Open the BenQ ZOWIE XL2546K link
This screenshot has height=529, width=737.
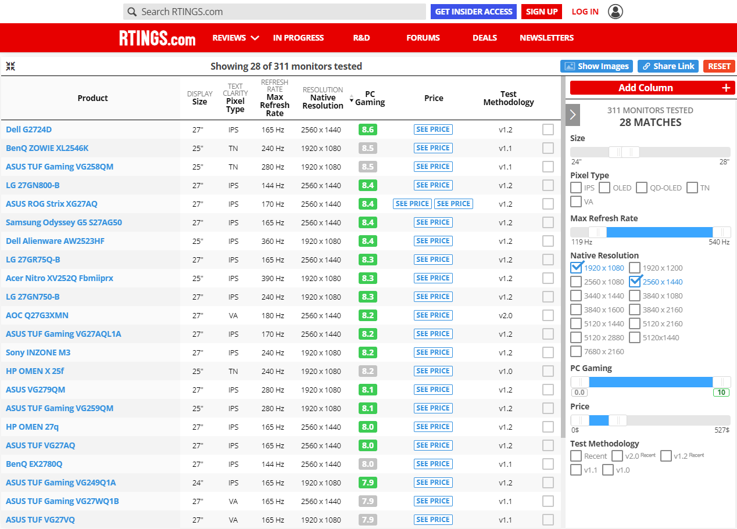pos(47,148)
